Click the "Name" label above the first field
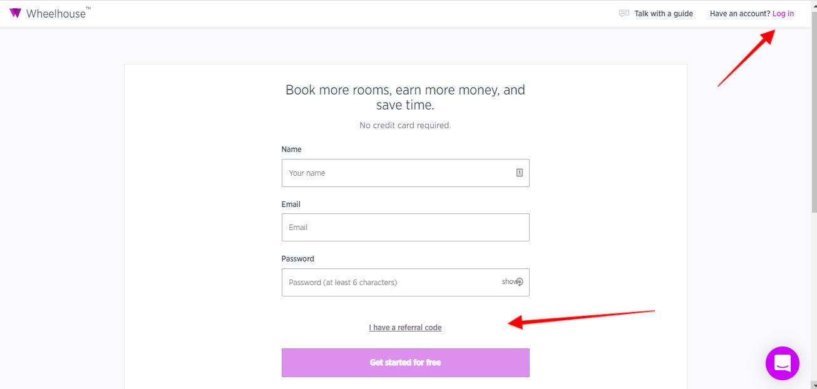817x389 pixels. tap(291, 149)
